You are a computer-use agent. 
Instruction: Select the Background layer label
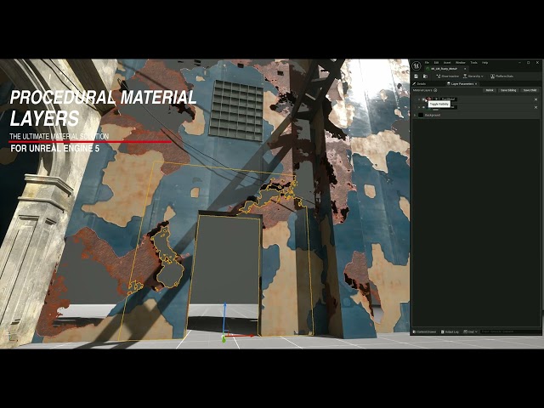(x=433, y=116)
